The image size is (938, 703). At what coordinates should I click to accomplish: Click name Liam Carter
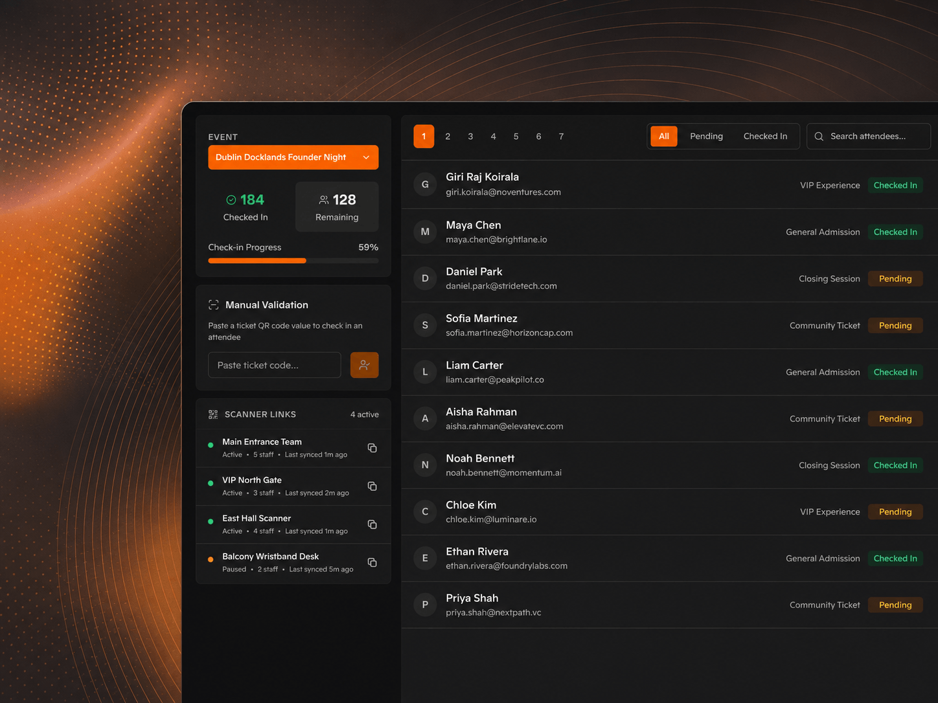[474, 365]
